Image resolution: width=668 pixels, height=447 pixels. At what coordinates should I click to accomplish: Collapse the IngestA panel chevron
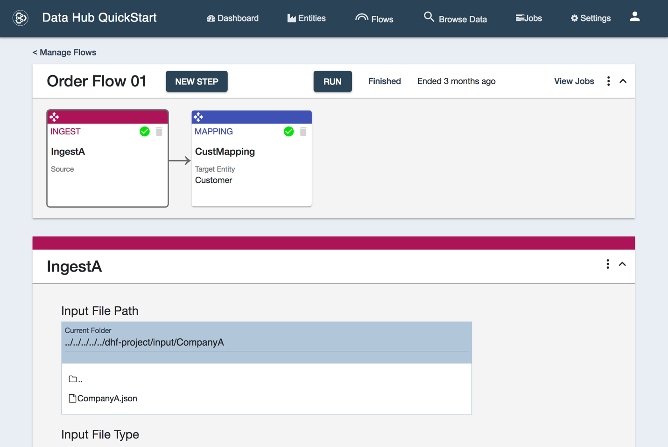point(622,264)
